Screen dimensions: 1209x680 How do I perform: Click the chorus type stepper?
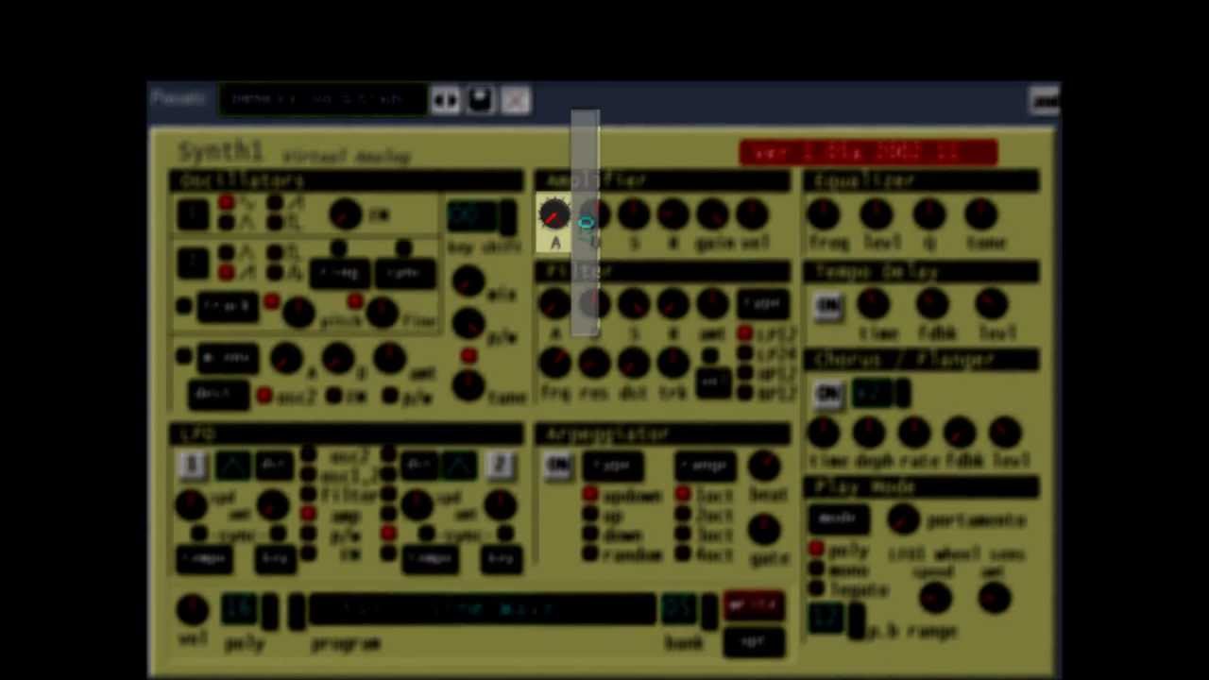pos(903,393)
